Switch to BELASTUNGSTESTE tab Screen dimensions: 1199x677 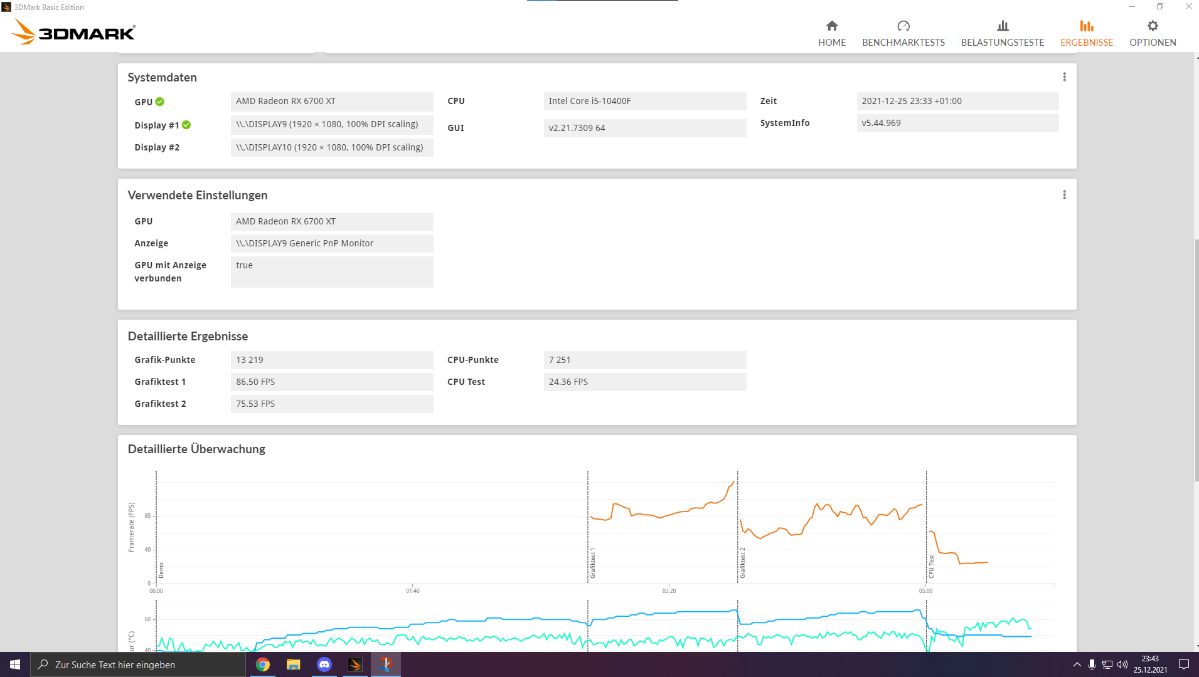pos(1003,33)
